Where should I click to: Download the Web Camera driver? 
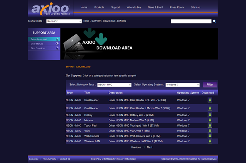210,136
